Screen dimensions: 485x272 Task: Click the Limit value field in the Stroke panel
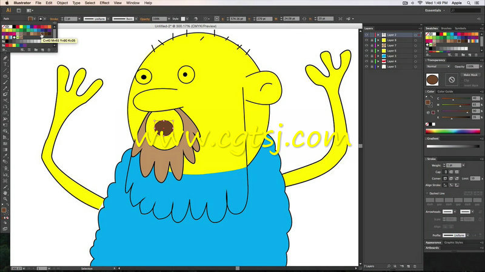pos(475,178)
